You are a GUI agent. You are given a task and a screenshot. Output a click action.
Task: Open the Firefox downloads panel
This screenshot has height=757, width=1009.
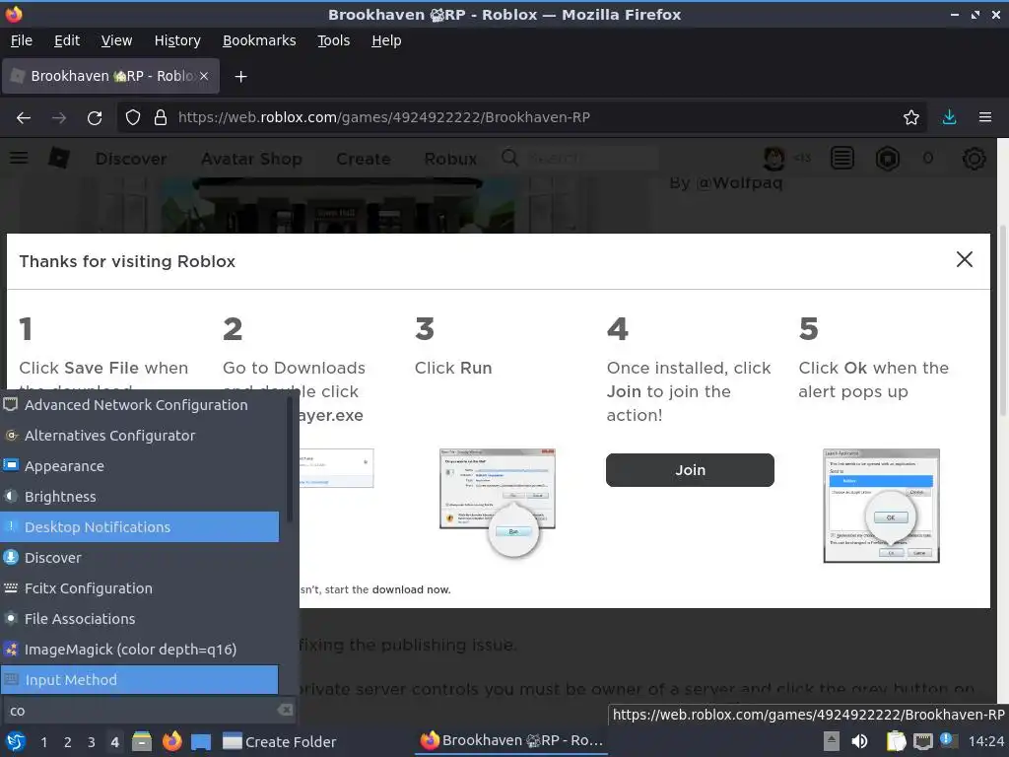click(949, 118)
